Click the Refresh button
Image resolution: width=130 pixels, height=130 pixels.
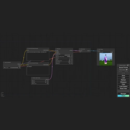pos(123,80)
